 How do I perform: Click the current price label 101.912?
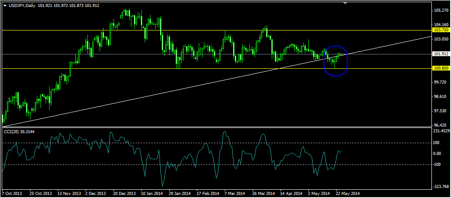point(441,54)
